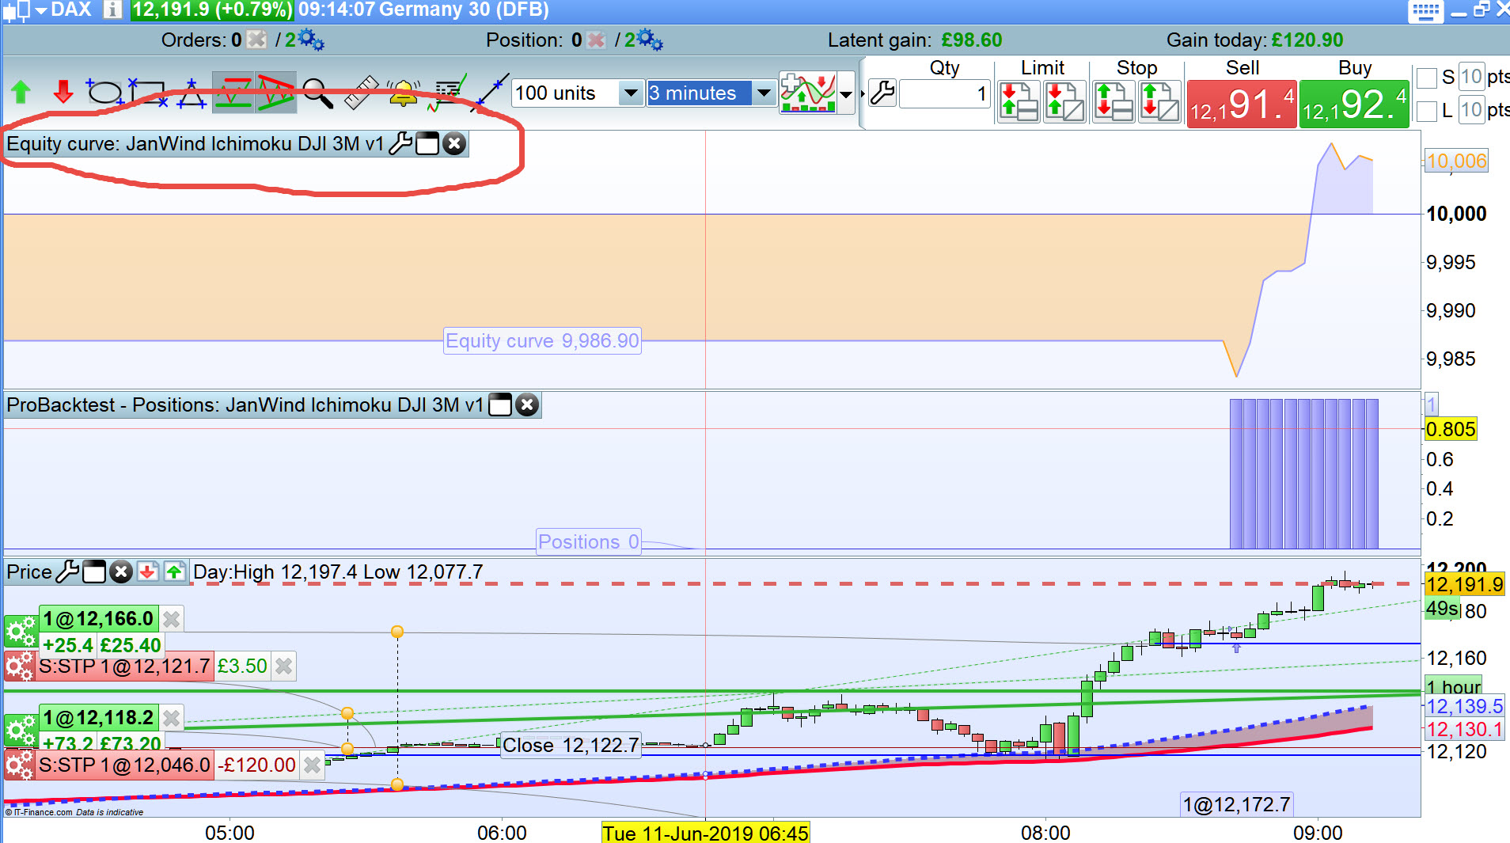
Task: Open gears for S:STP 1@12,046.0 order
Action: click(x=20, y=765)
